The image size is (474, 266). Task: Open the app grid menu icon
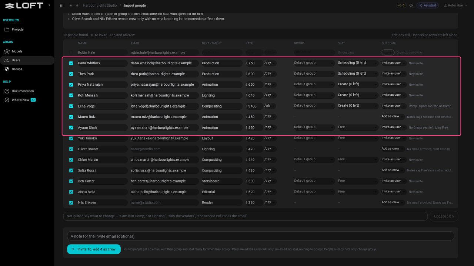click(61, 6)
